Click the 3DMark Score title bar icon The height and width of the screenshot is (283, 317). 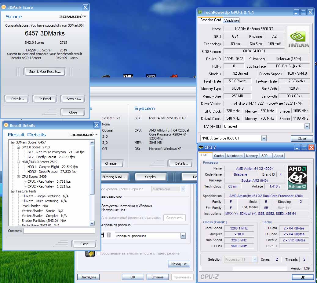(x=4, y=7)
